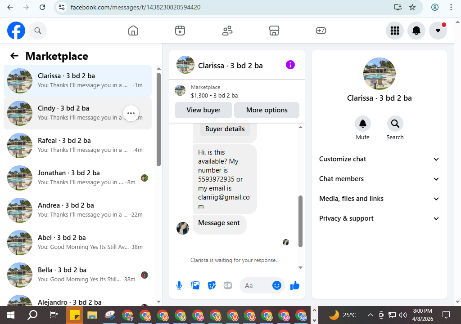Click the chat messages scrollbar thumb
461x324 pixels.
pos(300,221)
